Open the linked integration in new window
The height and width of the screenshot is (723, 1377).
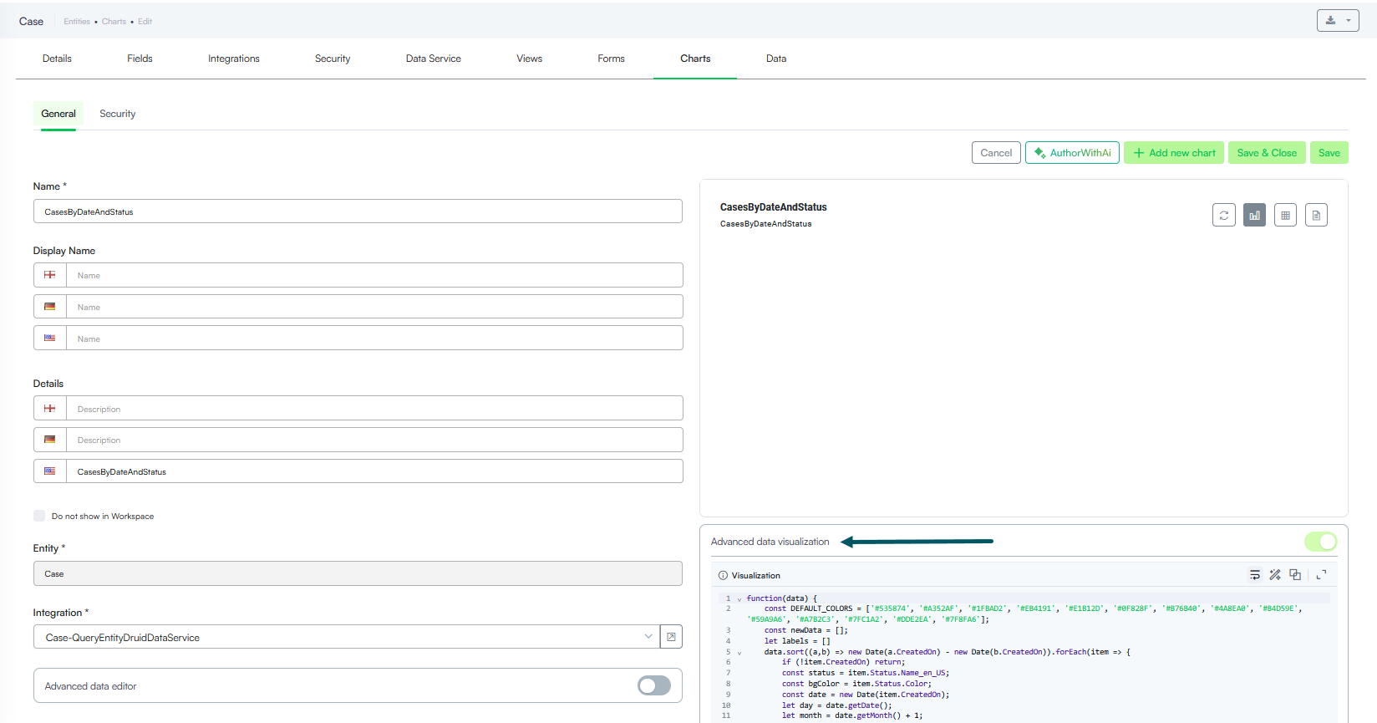tap(671, 637)
